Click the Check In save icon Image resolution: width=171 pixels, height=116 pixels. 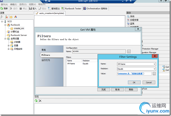[30, 9]
